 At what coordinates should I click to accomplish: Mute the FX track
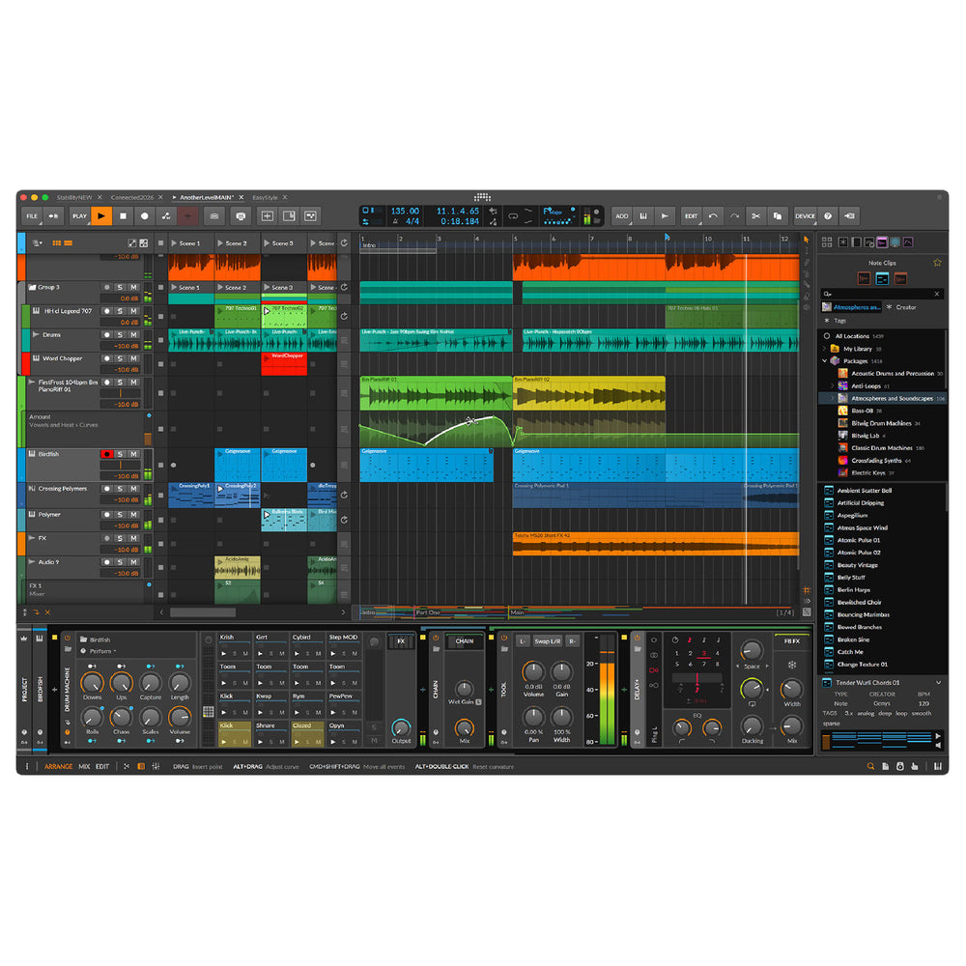tap(133, 538)
